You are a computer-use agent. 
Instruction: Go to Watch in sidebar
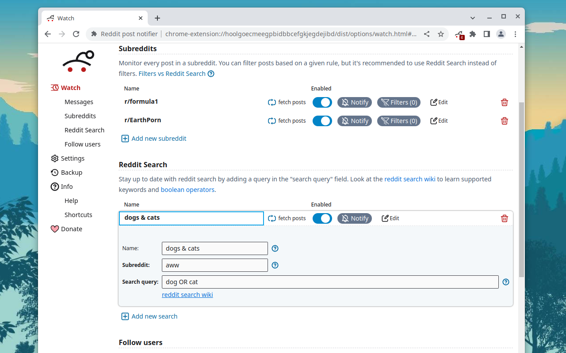(x=65, y=88)
